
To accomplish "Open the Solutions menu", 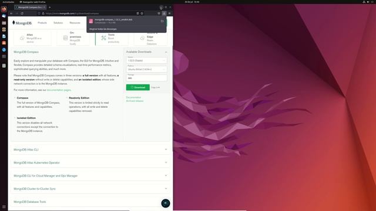I will click(58, 23).
